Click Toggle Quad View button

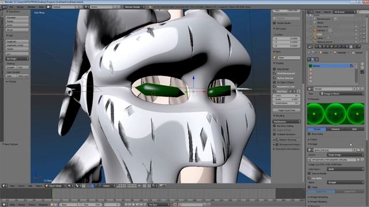point(287,110)
